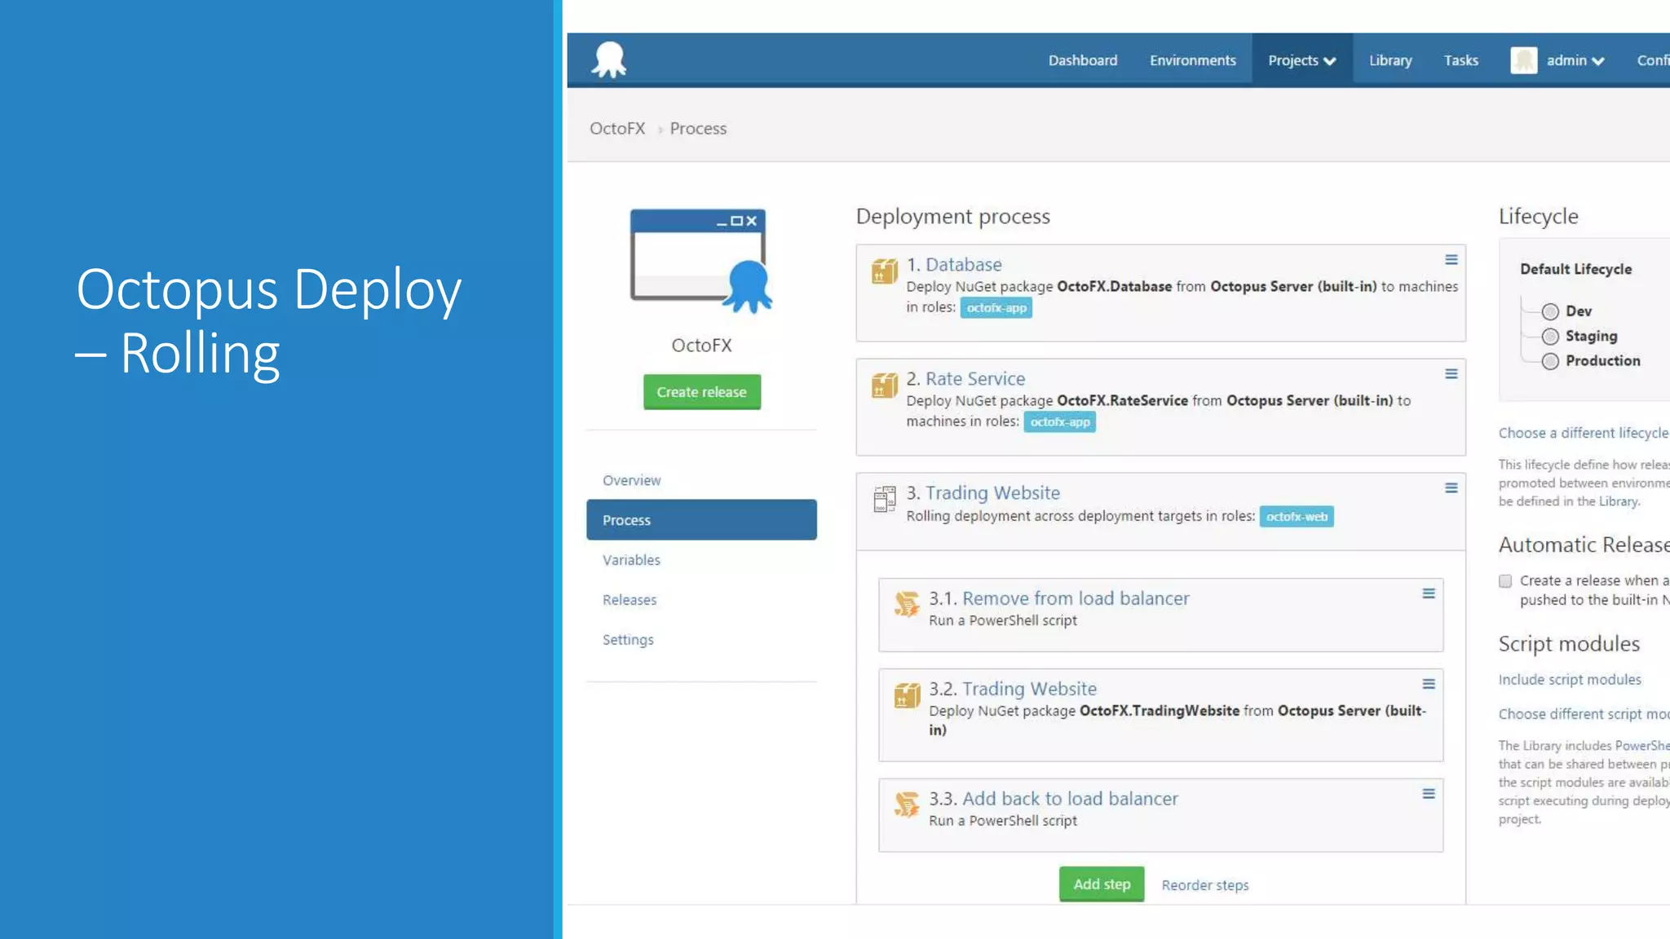Viewport: 1670px width, 939px height.
Task: Click the octofx-app role tag under Rate Service
Action: (x=1060, y=422)
